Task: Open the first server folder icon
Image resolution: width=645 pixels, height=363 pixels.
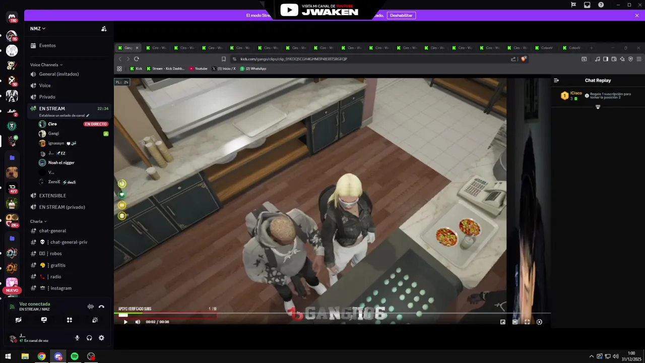Action: click(x=12, y=158)
